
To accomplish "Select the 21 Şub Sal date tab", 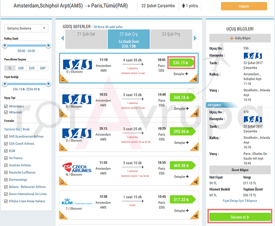I will pos(86,34).
